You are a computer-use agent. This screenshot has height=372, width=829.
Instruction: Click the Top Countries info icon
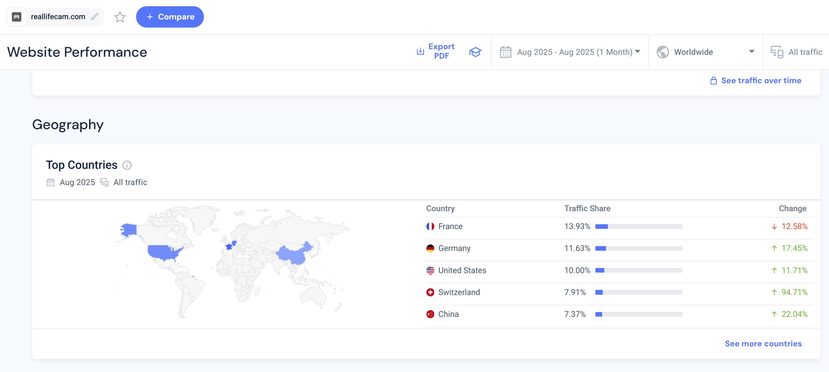tap(127, 165)
